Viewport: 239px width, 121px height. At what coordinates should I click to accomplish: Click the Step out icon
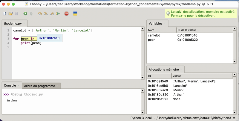[x=52, y=13]
